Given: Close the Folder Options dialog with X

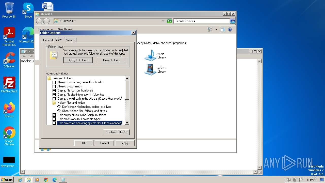Looking at the screenshot, I should tap(134, 33).
